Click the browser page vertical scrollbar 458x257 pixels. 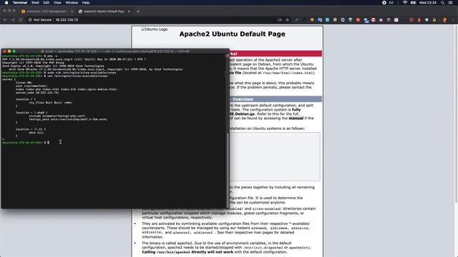click(456, 114)
